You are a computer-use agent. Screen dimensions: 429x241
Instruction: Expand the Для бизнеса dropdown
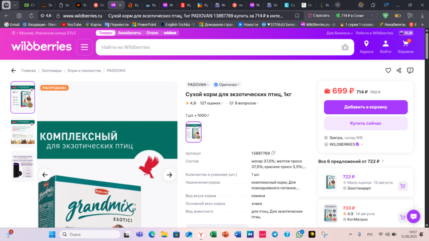click(339, 33)
